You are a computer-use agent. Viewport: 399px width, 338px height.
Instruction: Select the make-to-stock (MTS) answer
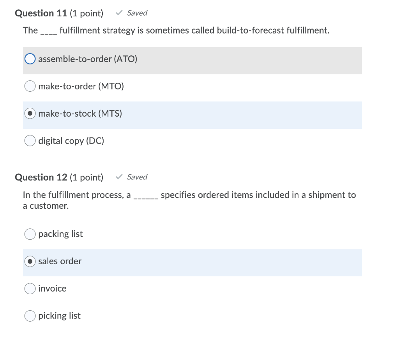point(30,113)
